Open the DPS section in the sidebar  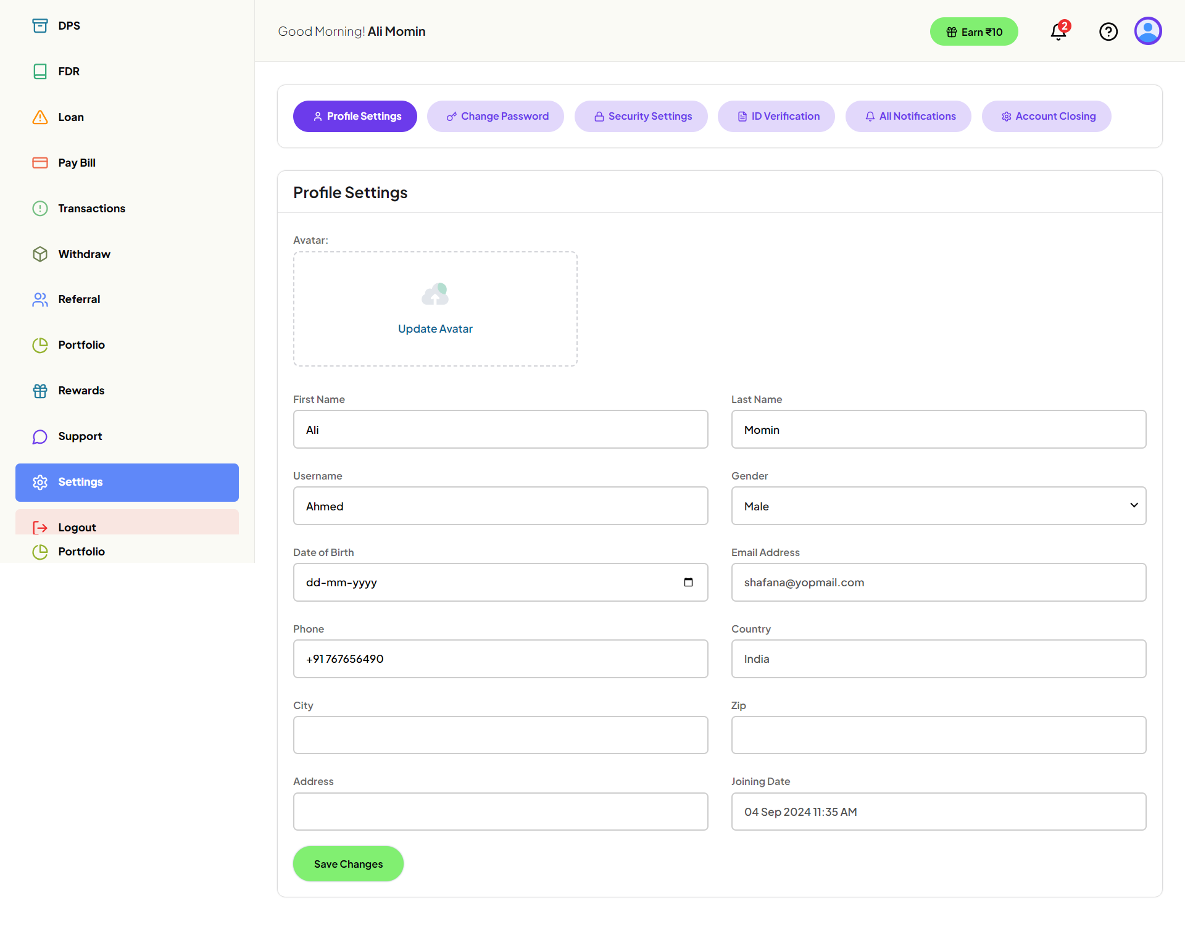pyautogui.click(x=40, y=25)
